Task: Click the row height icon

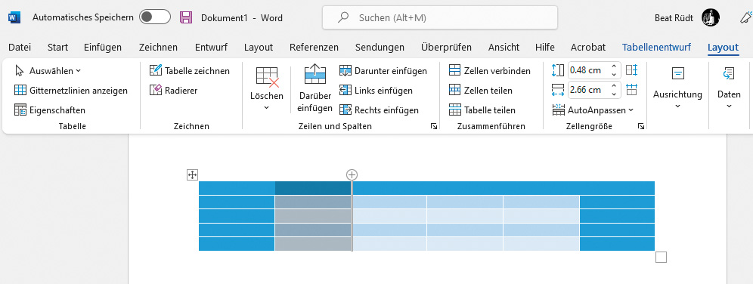Action: 558,70
